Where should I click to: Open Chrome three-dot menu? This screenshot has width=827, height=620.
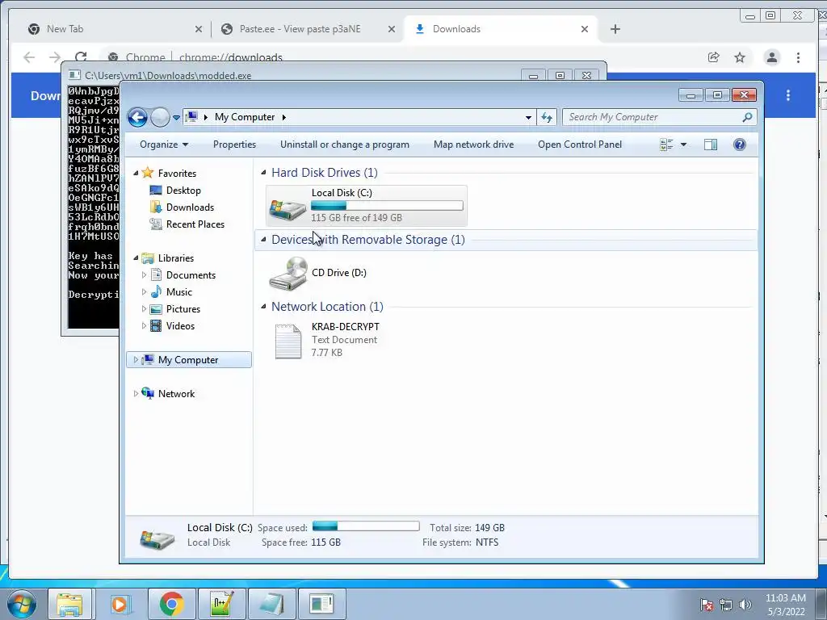click(x=798, y=57)
